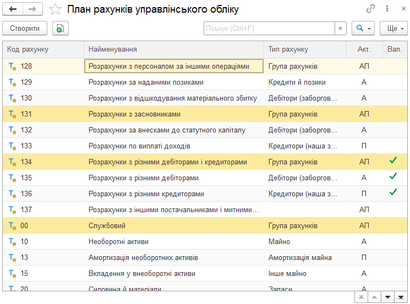Click the account icon of row 134
The width and height of the screenshot is (410, 304).
click(13, 162)
